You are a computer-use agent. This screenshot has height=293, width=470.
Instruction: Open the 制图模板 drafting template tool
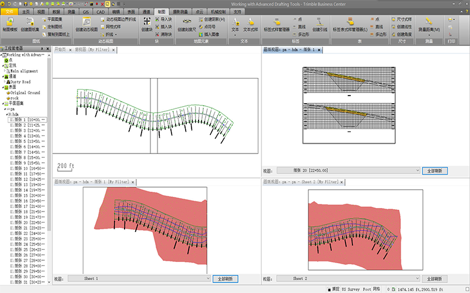pyautogui.click(x=10, y=25)
